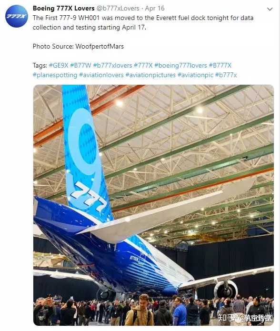The height and width of the screenshot is (331, 280).
Task: Click the #GE9X hashtag
Action: coord(59,65)
